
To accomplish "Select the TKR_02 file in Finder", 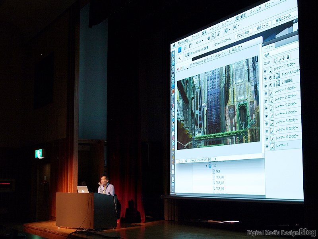I will click(x=218, y=183).
